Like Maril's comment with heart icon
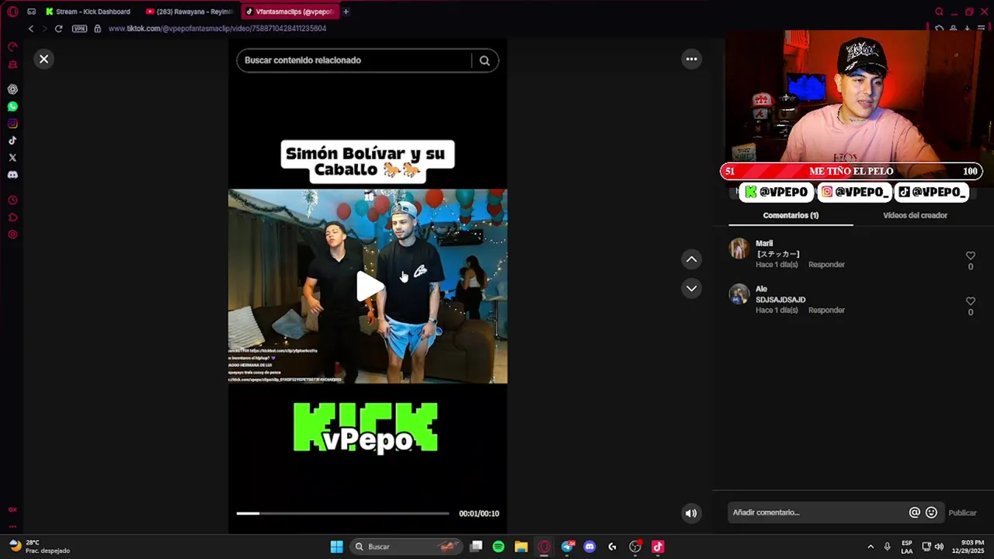The width and height of the screenshot is (994, 559). click(970, 255)
